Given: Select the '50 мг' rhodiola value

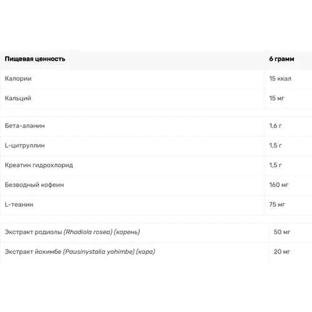Looking at the screenshot, I should [x=282, y=232].
